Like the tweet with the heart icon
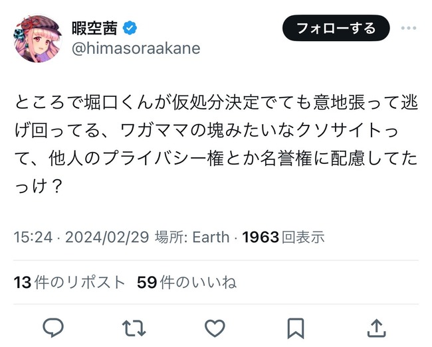Screen dimensions: 432x347 214,328
